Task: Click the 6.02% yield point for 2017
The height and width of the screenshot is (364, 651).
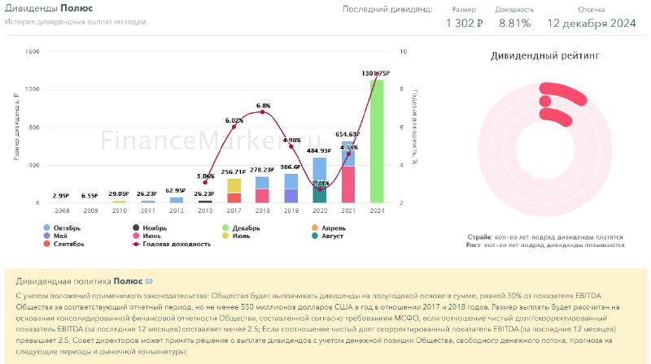Action: 234,127
